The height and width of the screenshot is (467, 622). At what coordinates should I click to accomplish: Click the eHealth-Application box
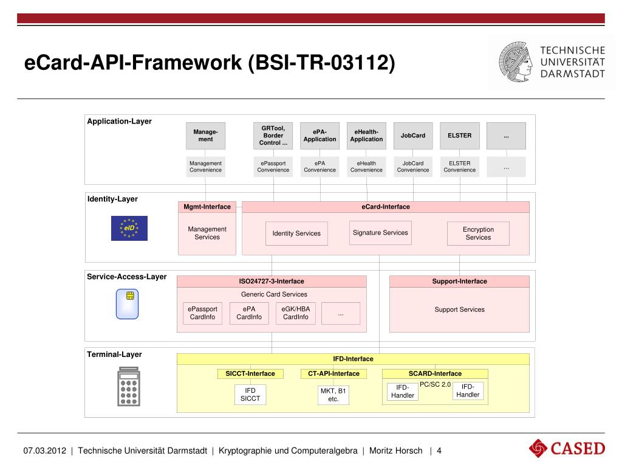point(366,136)
